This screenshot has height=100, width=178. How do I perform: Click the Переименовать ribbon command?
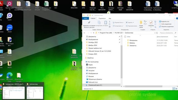point(131,26)
